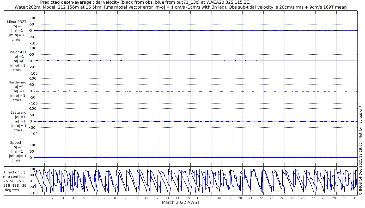365x208 pixels.
Task: Select day 28 on the date axis
Action: pyautogui.click(x=324, y=198)
